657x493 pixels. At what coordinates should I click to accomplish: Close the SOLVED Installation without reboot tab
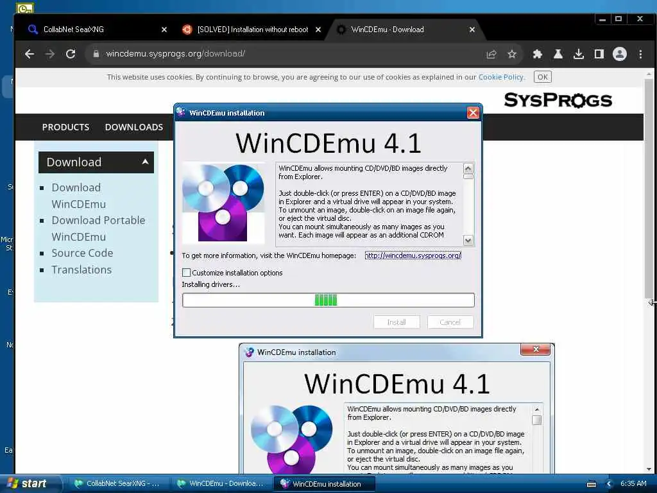(318, 30)
